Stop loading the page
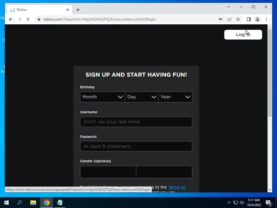Viewport: 277px width, 208px height. pos(28,19)
